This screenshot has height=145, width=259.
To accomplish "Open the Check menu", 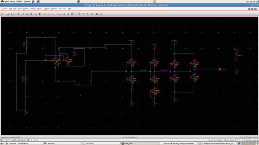I will point(32,9).
